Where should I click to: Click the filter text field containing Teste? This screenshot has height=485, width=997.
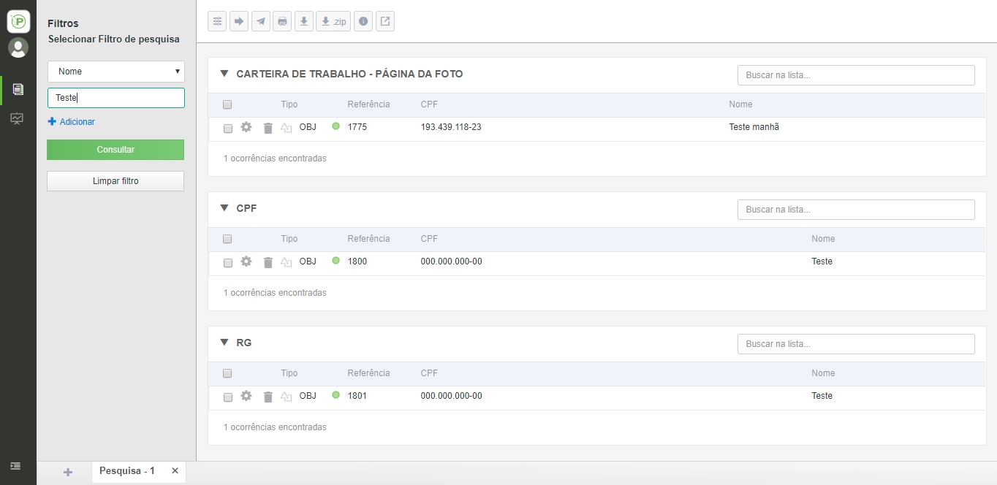coord(116,98)
